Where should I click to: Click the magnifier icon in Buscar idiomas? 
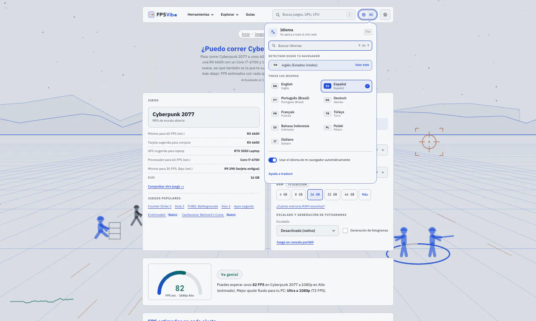click(274, 46)
